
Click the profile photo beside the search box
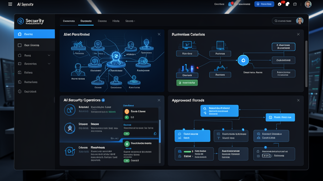pos(300,21)
